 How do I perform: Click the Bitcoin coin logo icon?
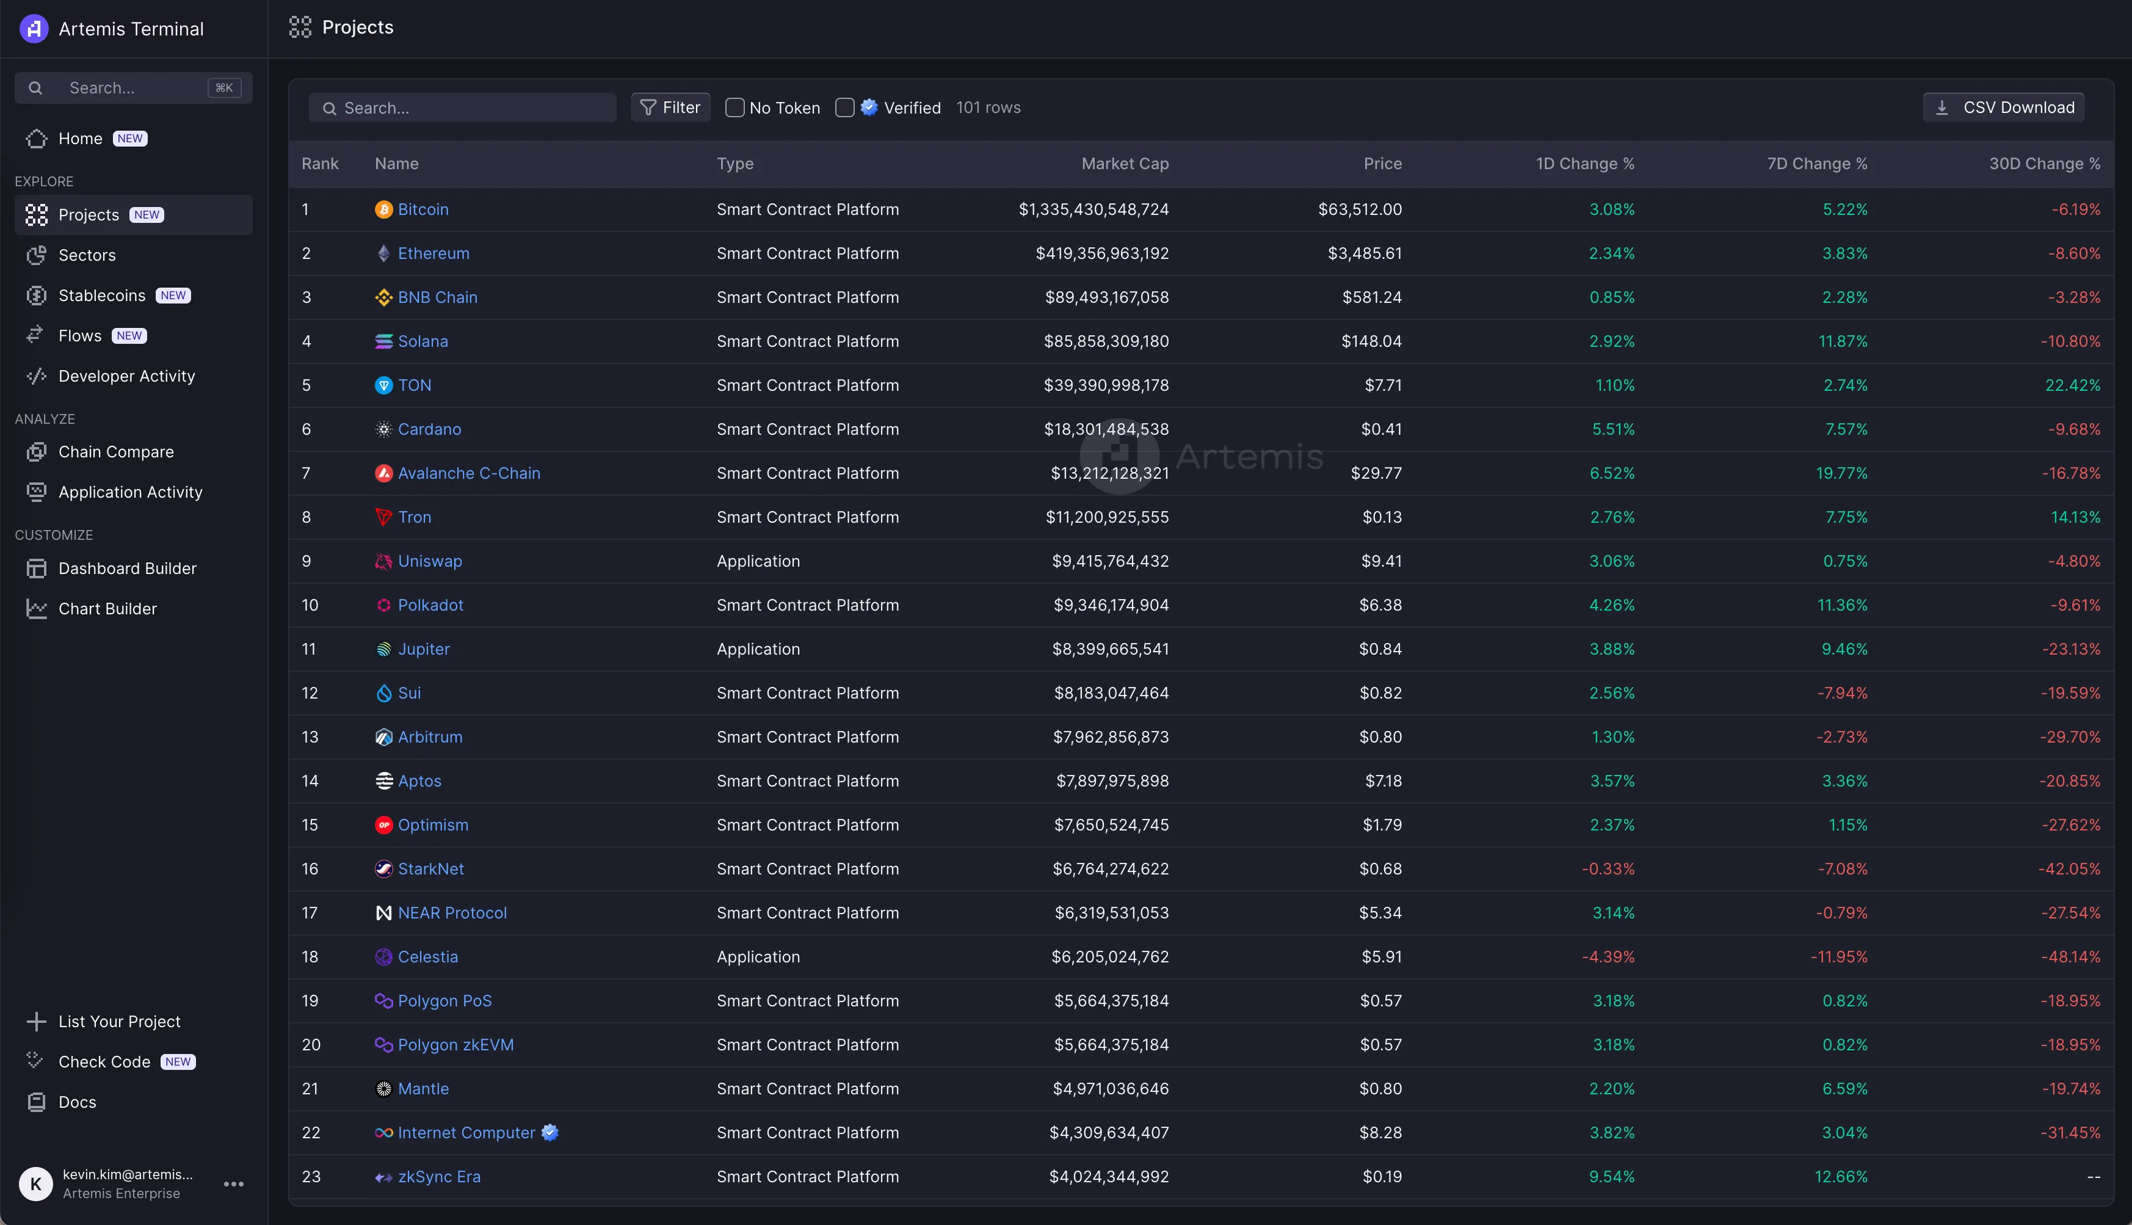[x=383, y=209]
